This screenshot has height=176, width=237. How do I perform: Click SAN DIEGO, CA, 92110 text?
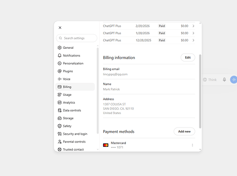point(118,108)
